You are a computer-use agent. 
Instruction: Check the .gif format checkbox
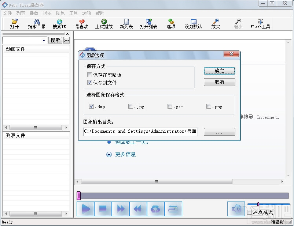tap(170, 106)
